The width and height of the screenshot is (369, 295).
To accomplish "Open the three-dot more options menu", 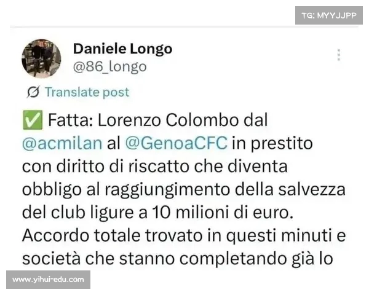I will [339, 55].
